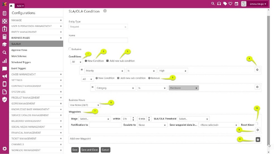The height and width of the screenshot is (154, 274).
Task: Click the add new waypoint plus icon
Action: 258,140
